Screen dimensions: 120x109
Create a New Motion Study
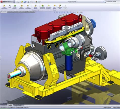pyautogui.click(x=54, y=8)
